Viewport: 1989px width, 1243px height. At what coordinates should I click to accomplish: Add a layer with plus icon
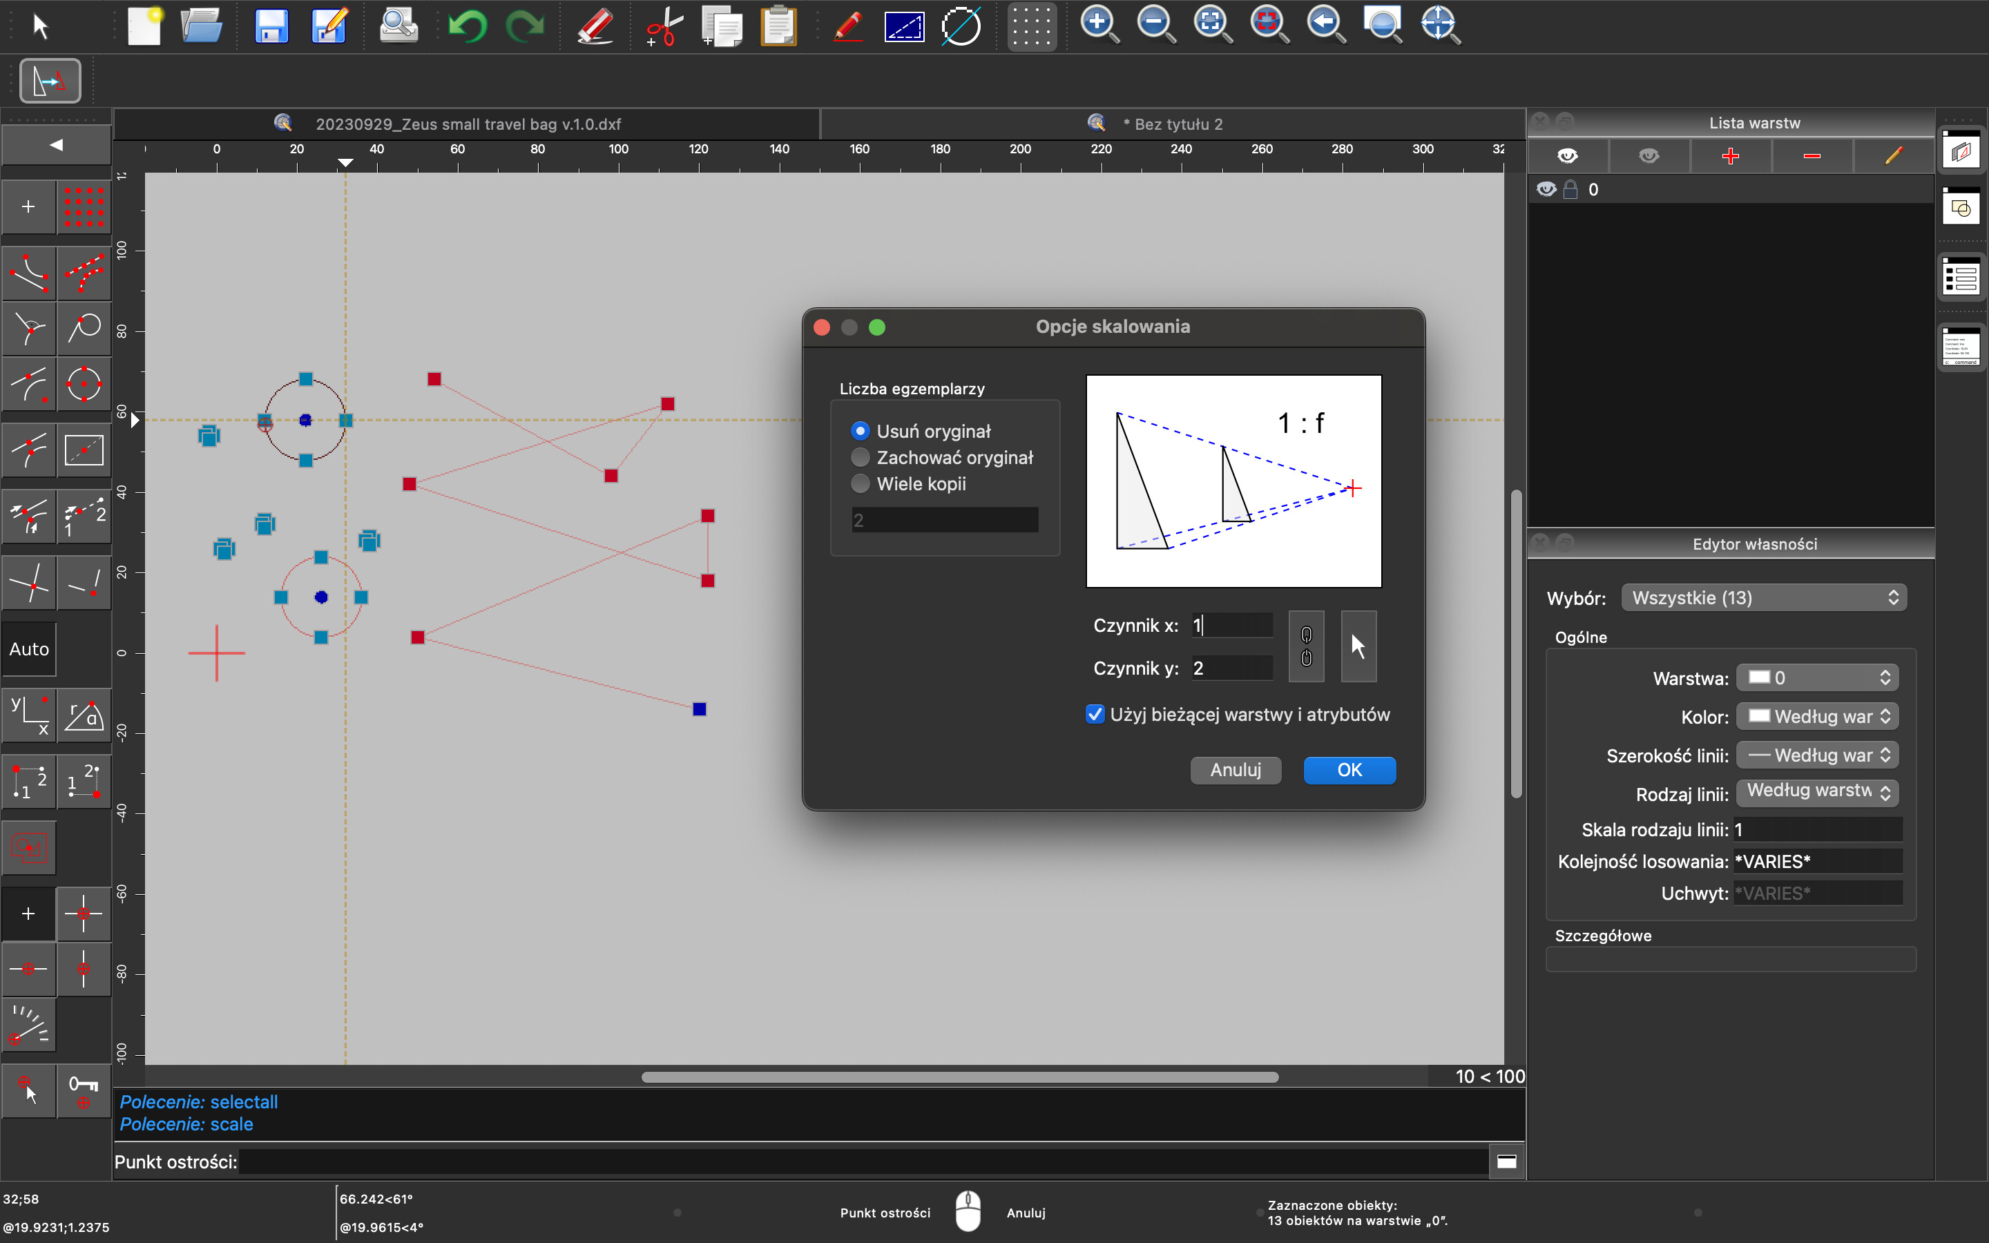(x=1730, y=156)
